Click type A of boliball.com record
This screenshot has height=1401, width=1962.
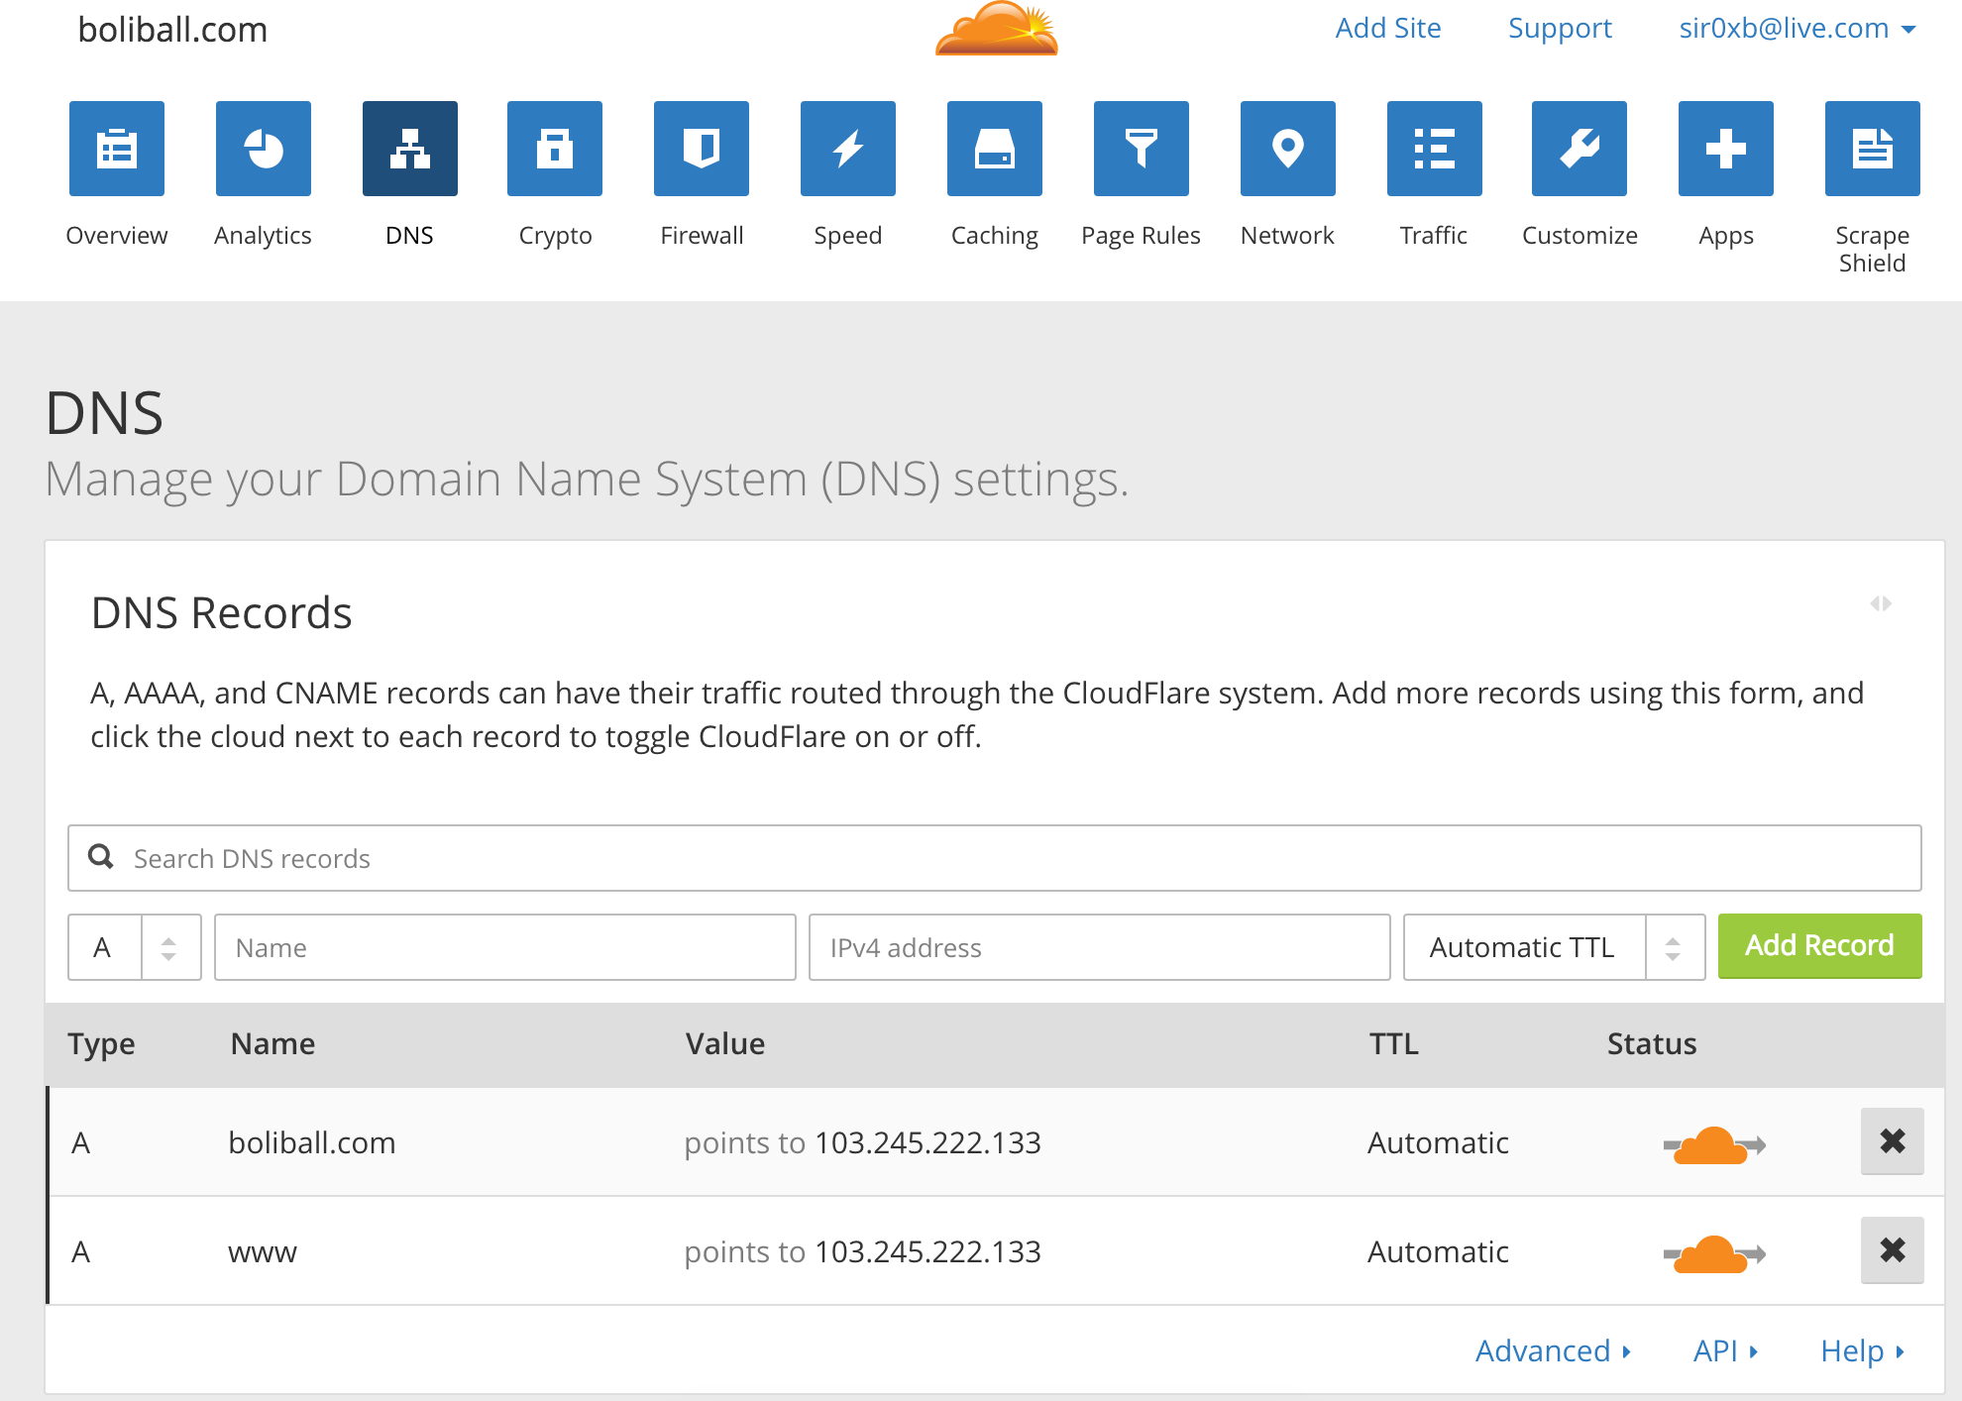coord(81,1142)
